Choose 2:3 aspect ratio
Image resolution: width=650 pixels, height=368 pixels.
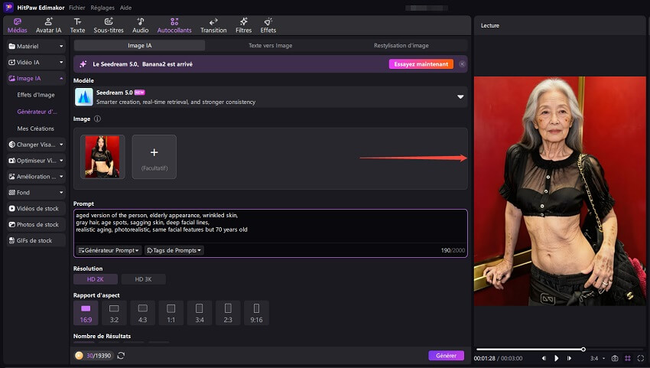[x=228, y=313]
